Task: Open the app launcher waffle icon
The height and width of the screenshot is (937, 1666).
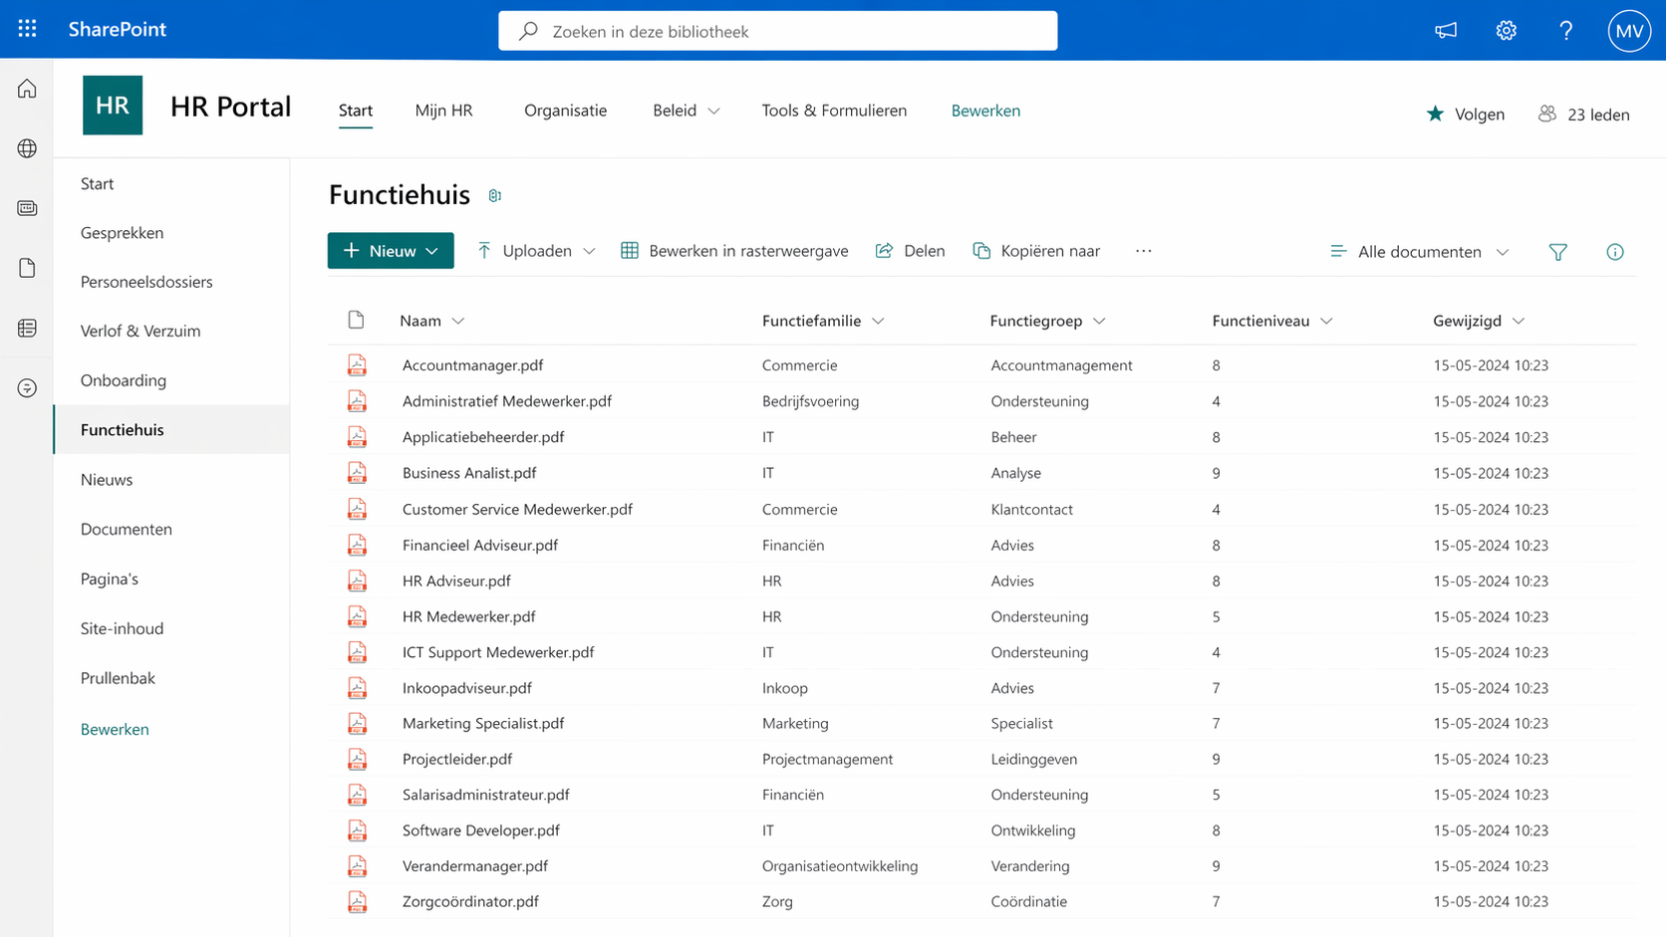Action: (27, 29)
